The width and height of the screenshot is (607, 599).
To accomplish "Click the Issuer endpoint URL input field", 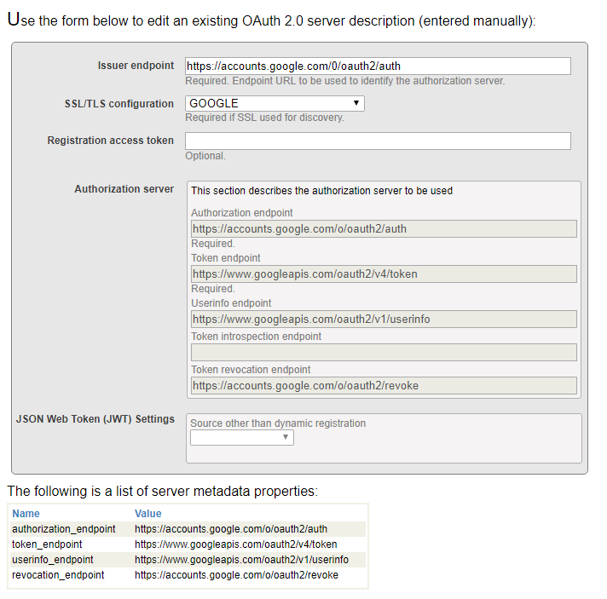I will point(378,66).
